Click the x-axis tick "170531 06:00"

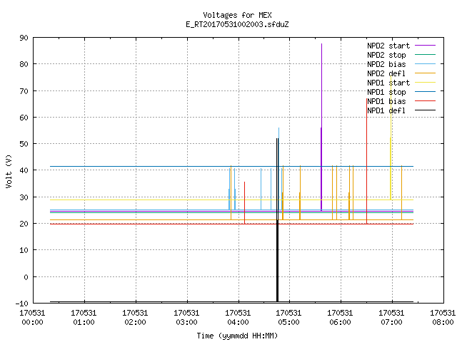340,318
